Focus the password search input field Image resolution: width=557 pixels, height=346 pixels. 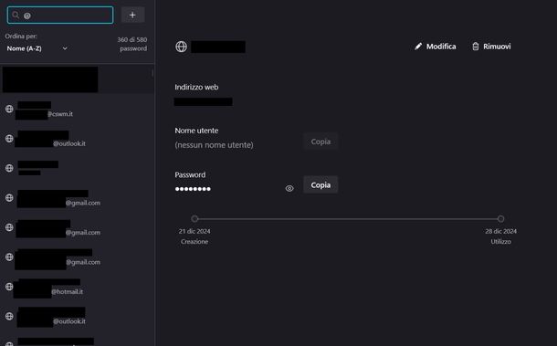60,15
